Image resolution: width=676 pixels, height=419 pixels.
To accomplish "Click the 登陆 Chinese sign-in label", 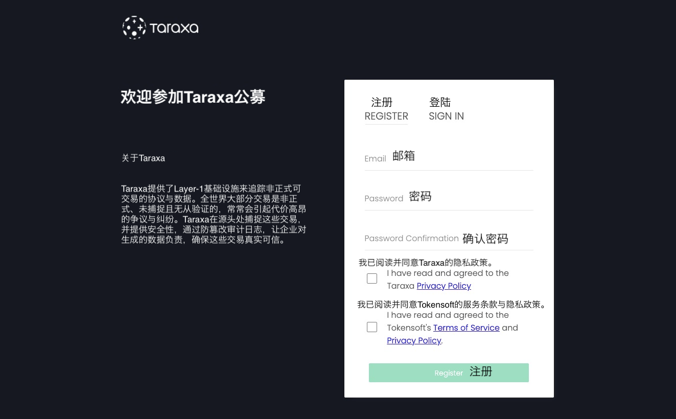I will [x=440, y=102].
